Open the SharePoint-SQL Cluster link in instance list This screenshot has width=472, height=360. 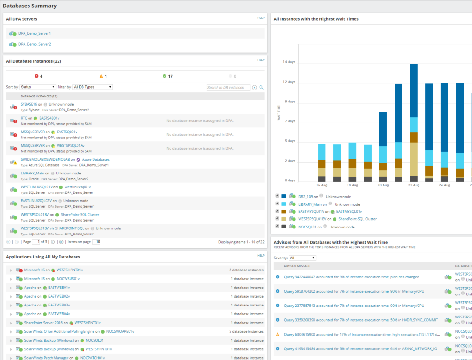80,215
